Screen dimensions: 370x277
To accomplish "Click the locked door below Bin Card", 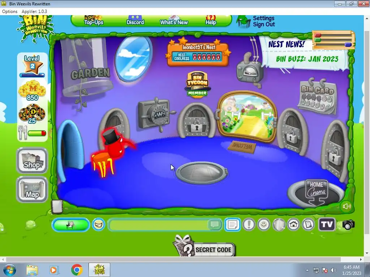I will coord(293,132).
